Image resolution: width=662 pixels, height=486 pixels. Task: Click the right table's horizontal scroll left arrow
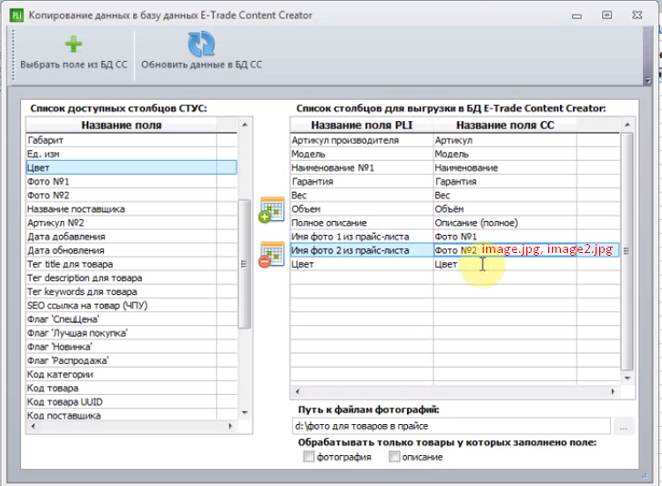298,392
